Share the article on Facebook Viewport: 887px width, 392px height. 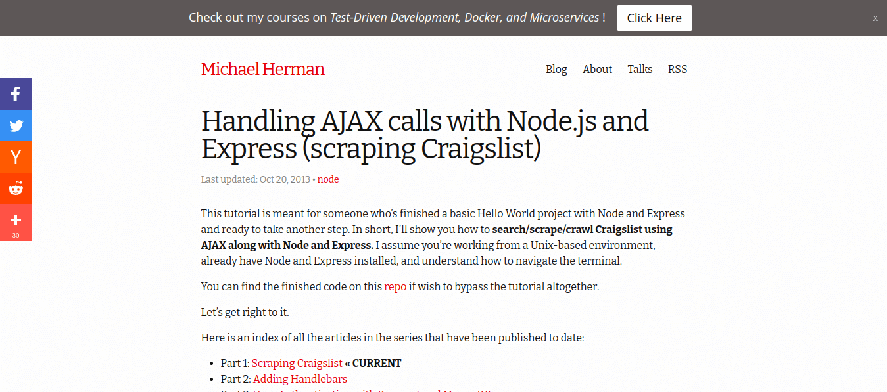pyautogui.click(x=16, y=93)
